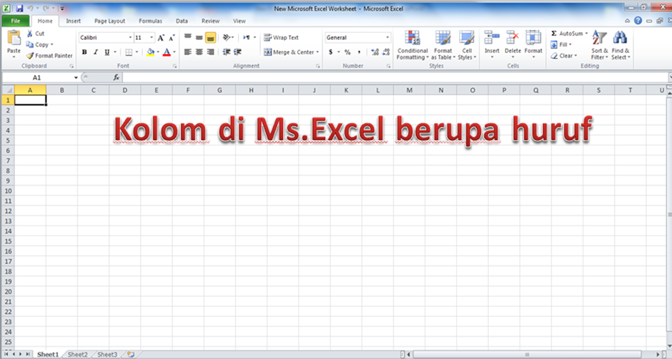Toggle Bold formatting
Viewport: 672px width, 359px height.
84,52
